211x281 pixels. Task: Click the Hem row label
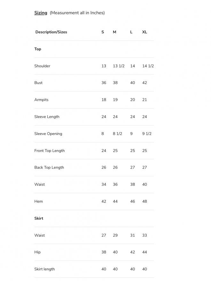click(x=38, y=201)
